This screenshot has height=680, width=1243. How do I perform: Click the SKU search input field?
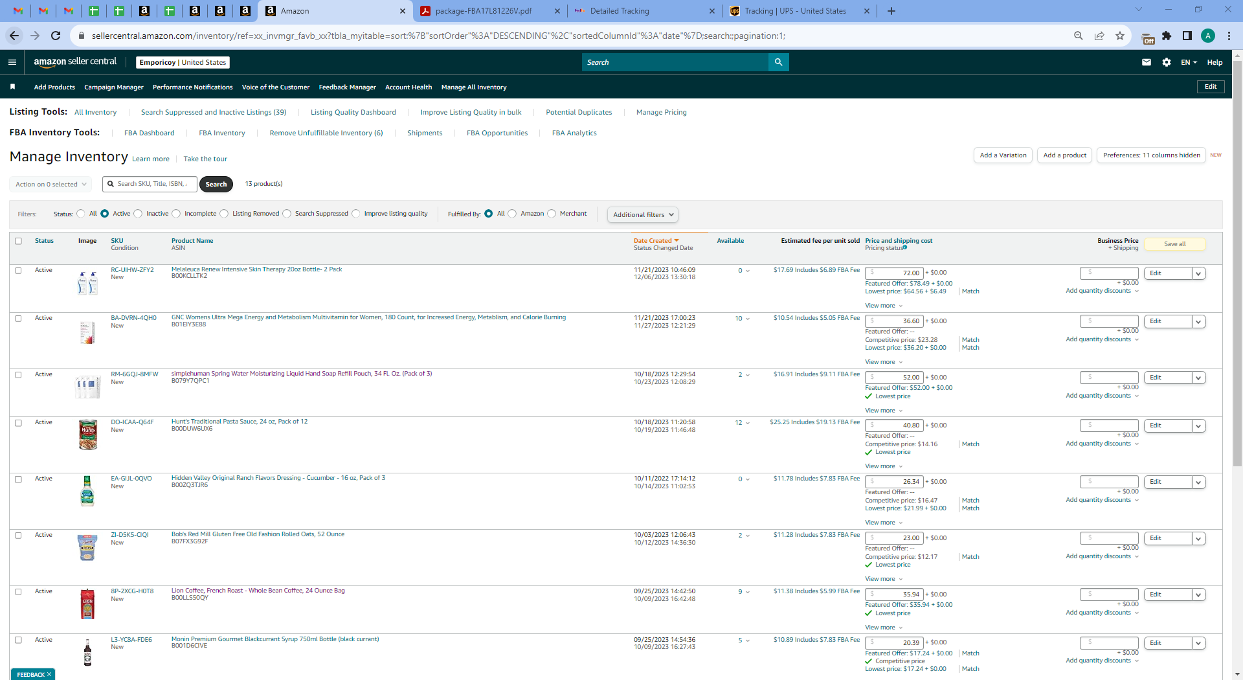coord(150,184)
